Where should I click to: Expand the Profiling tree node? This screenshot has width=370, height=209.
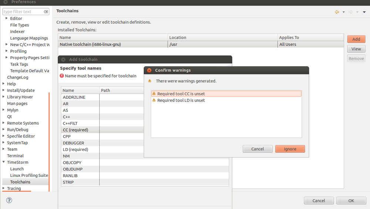tap(7, 51)
